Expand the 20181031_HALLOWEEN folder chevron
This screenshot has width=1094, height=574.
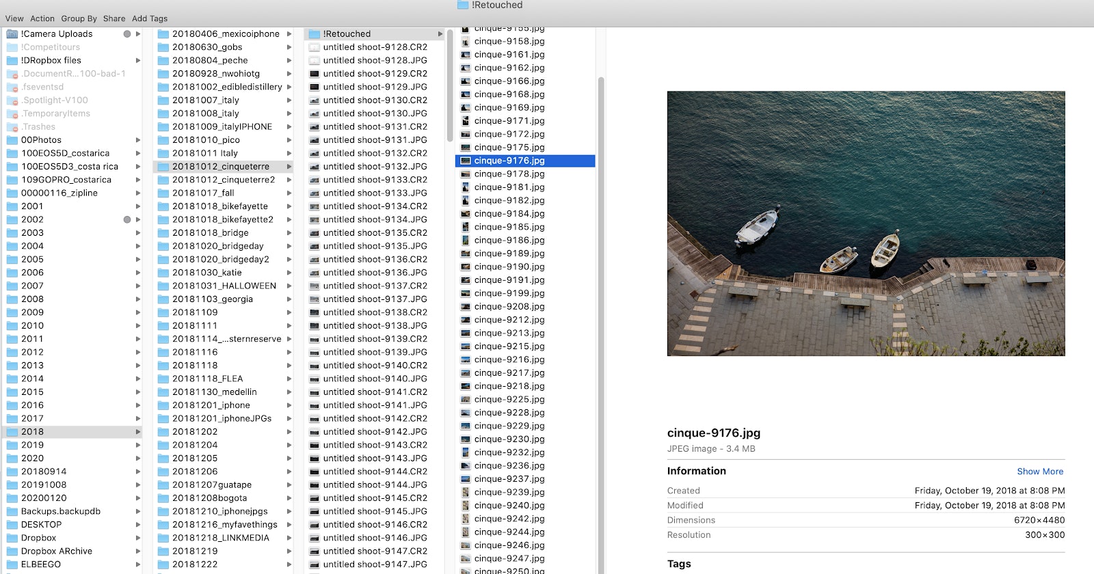pyautogui.click(x=289, y=286)
